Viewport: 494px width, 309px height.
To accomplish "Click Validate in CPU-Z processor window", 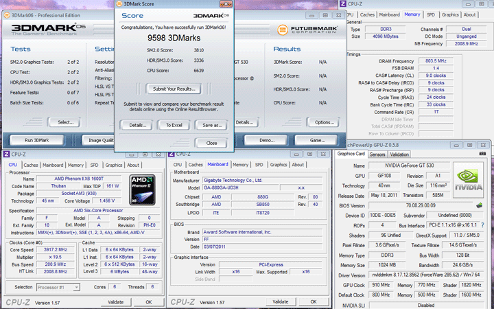I will coord(116,301).
